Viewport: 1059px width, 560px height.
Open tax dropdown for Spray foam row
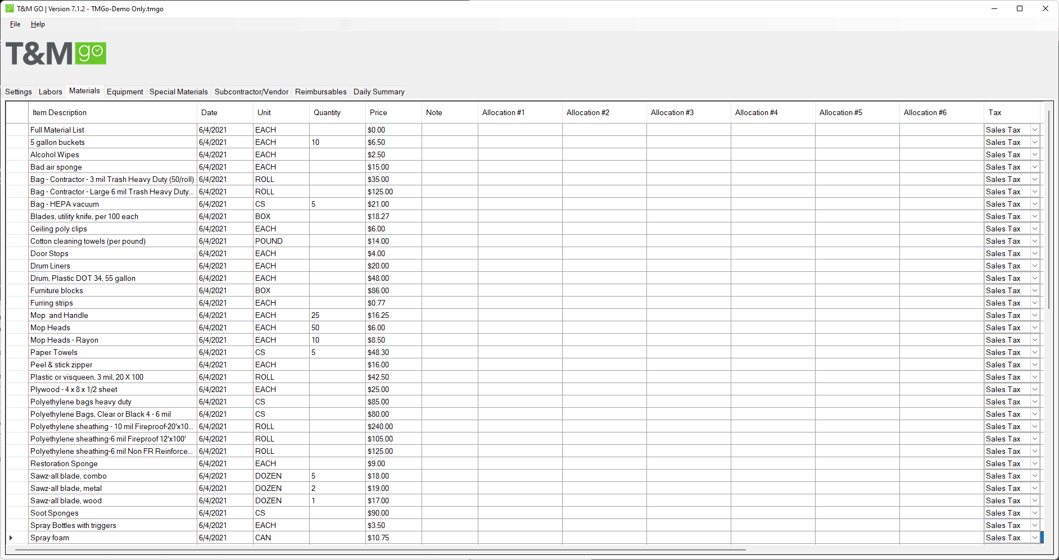(1034, 538)
